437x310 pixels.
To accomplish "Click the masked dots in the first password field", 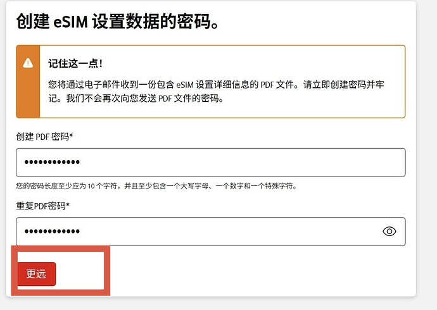I will [52, 162].
